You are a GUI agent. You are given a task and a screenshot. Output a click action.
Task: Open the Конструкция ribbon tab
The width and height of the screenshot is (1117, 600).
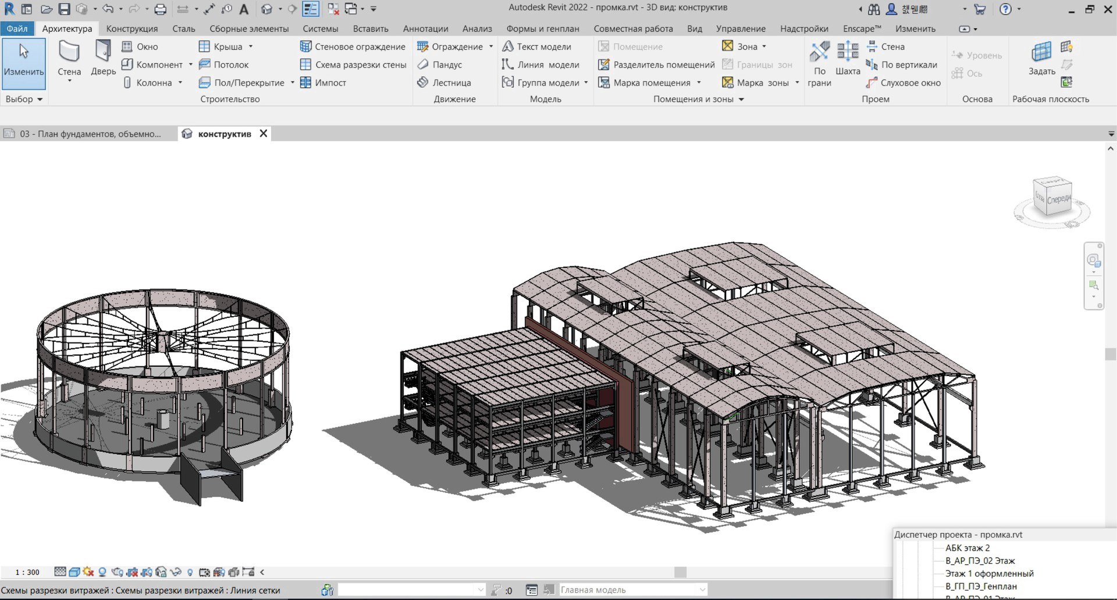click(x=131, y=28)
